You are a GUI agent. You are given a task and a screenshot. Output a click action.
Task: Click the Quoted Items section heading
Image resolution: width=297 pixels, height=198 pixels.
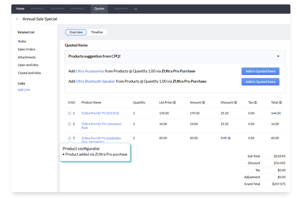(x=76, y=45)
